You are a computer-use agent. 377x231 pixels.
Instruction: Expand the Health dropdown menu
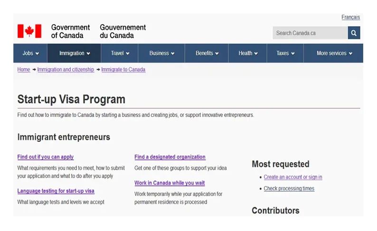pyautogui.click(x=248, y=53)
